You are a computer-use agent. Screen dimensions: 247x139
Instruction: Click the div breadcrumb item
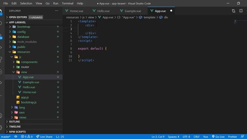coord(166,17)
